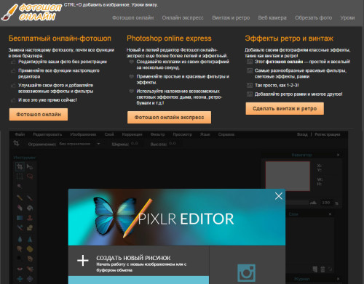Image resolution: width=364 pixels, height=284 pixels.
Task: Select the Burn hand tool
Action: [x=30, y=259]
